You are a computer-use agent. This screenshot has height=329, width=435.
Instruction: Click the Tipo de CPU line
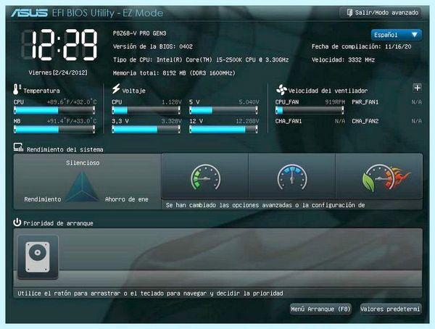201,60
